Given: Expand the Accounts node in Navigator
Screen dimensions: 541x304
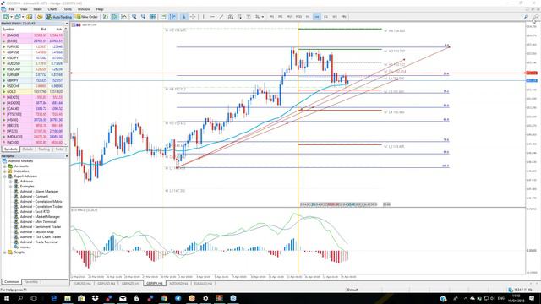Looking at the screenshot, I should coord(5,166).
